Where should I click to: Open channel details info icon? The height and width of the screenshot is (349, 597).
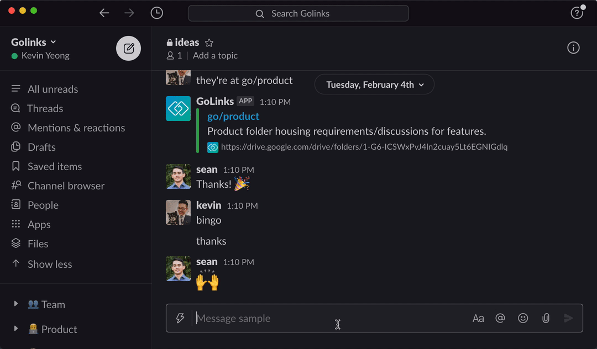coord(573,48)
